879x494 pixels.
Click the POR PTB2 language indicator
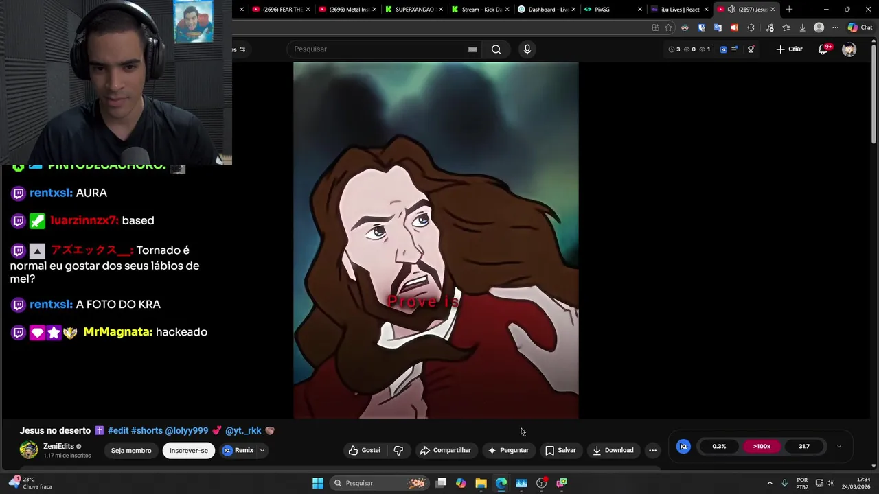click(x=802, y=483)
